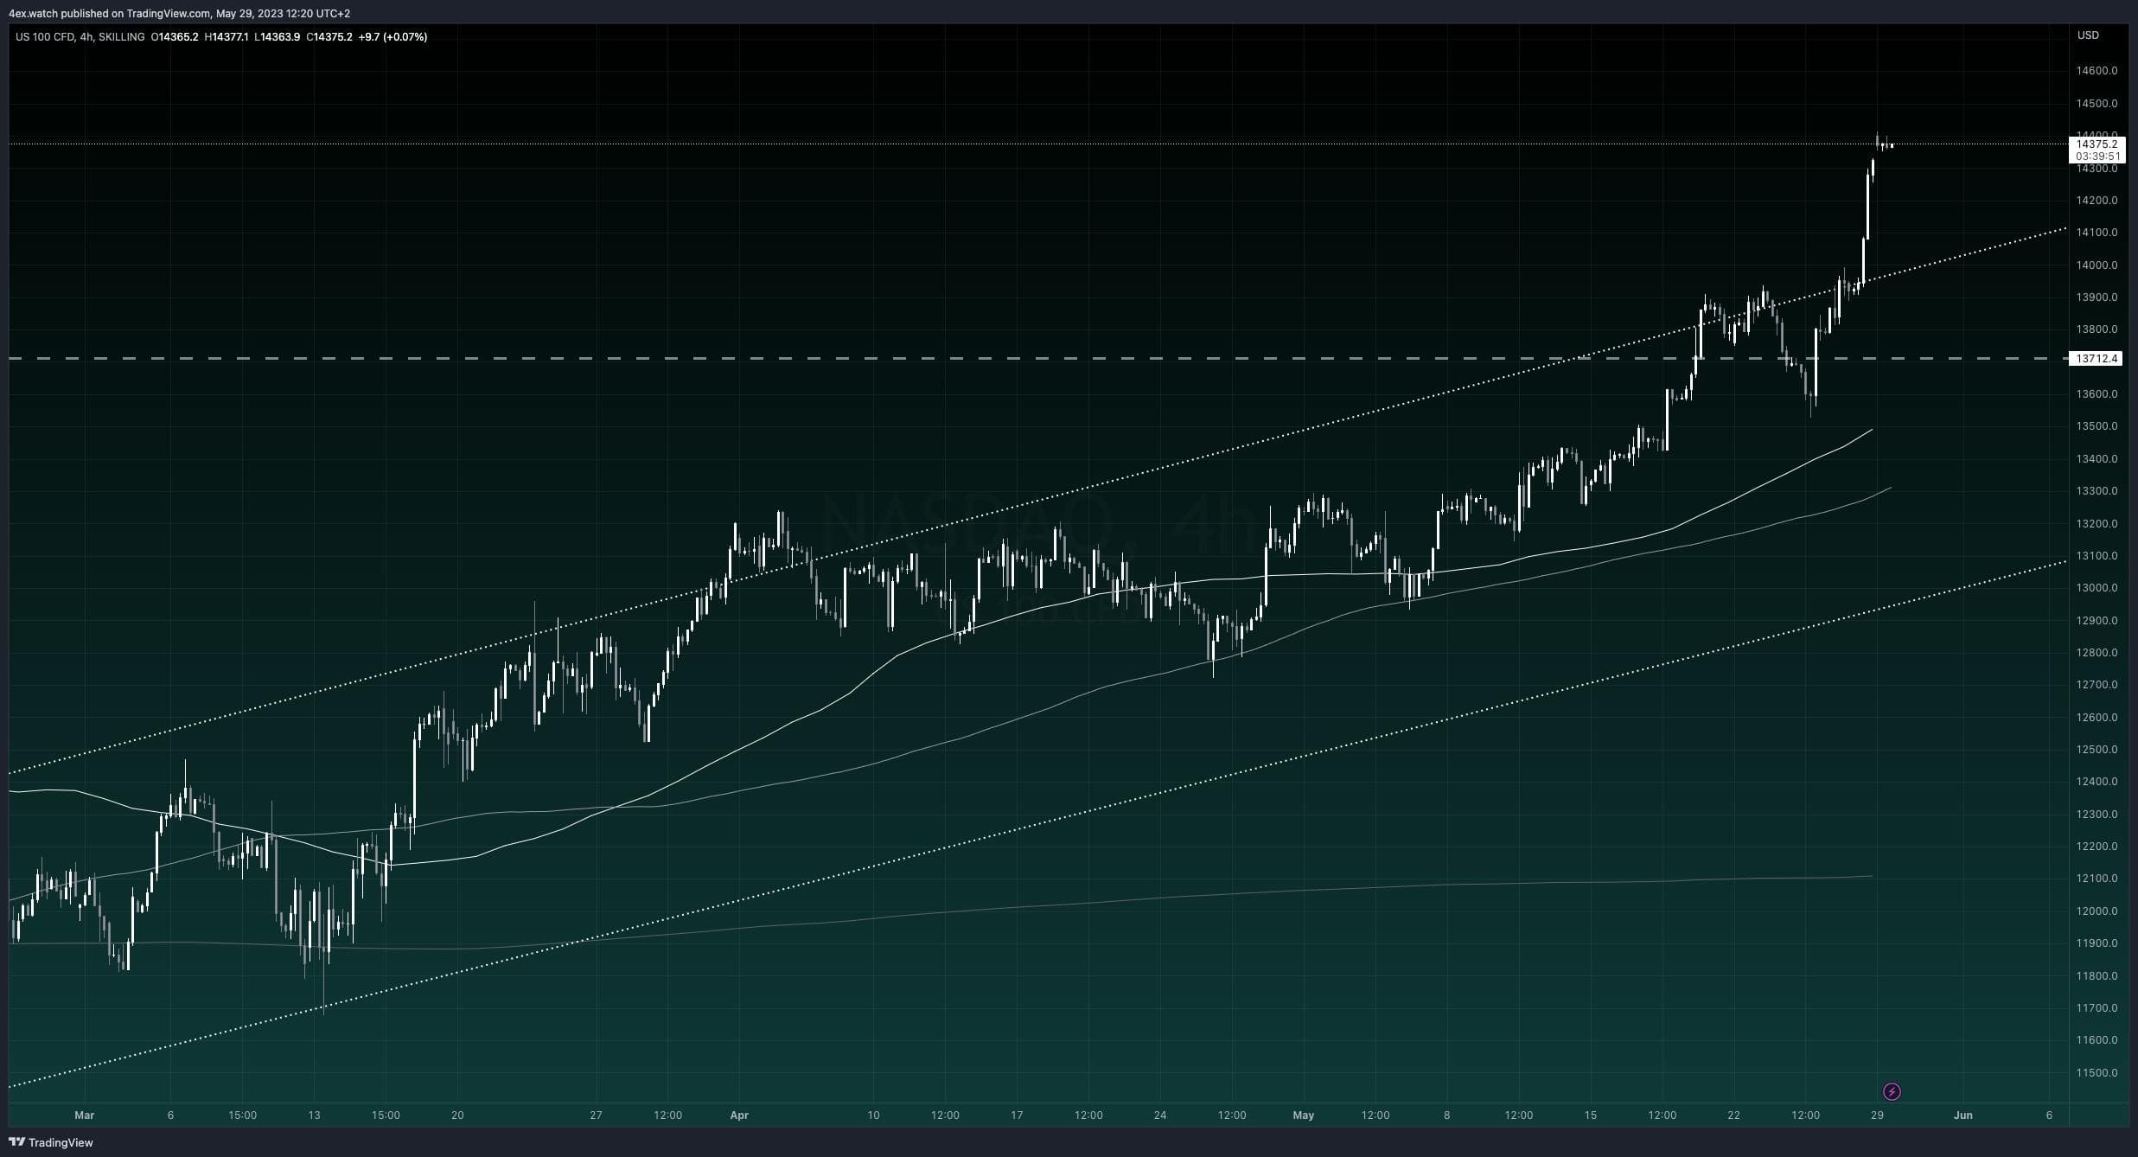This screenshot has height=1157, width=2138.
Task: Click the 14100.0 price axis label
Action: (x=2097, y=233)
